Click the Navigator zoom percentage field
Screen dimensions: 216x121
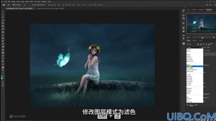click(x=188, y=37)
